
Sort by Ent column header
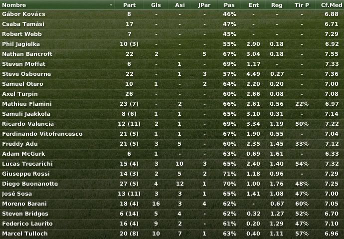[253, 5]
